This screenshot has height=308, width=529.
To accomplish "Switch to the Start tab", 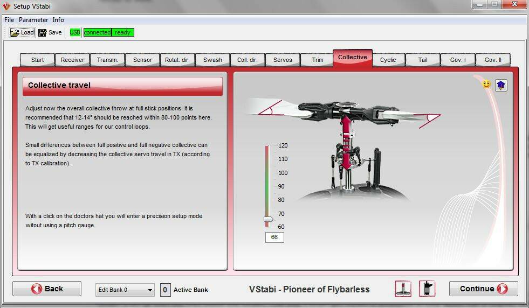I will click(37, 60).
